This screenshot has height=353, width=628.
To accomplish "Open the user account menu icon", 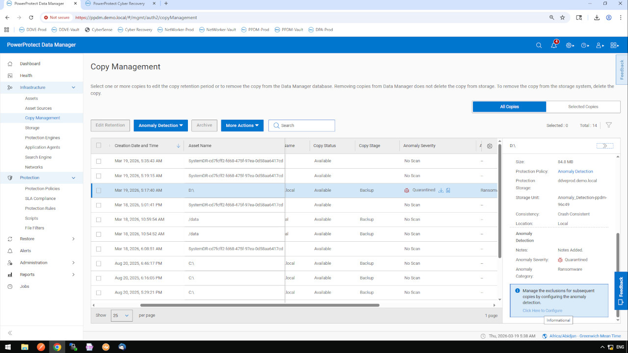I will tap(600, 45).
